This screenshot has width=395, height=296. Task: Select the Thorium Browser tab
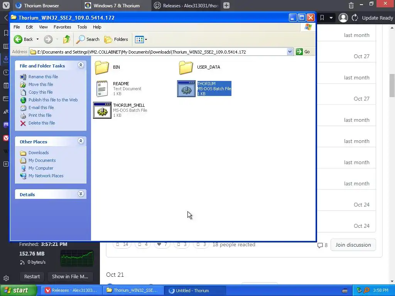(47, 5)
